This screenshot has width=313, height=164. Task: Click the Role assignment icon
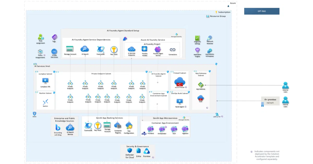point(40,37)
